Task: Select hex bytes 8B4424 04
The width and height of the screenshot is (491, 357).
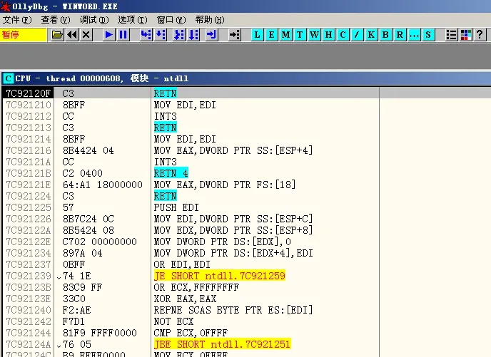Action: click(88, 150)
